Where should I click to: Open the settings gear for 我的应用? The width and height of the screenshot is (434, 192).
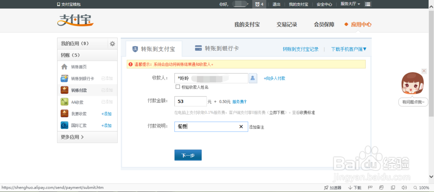[112, 44]
